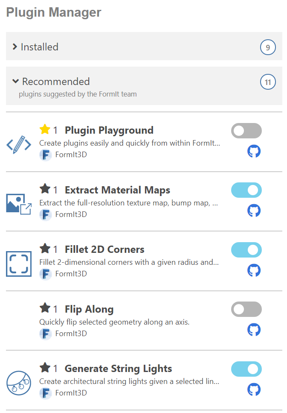Disable the Extract Material Maps toggle
This screenshot has height=413, width=287.
(246, 190)
